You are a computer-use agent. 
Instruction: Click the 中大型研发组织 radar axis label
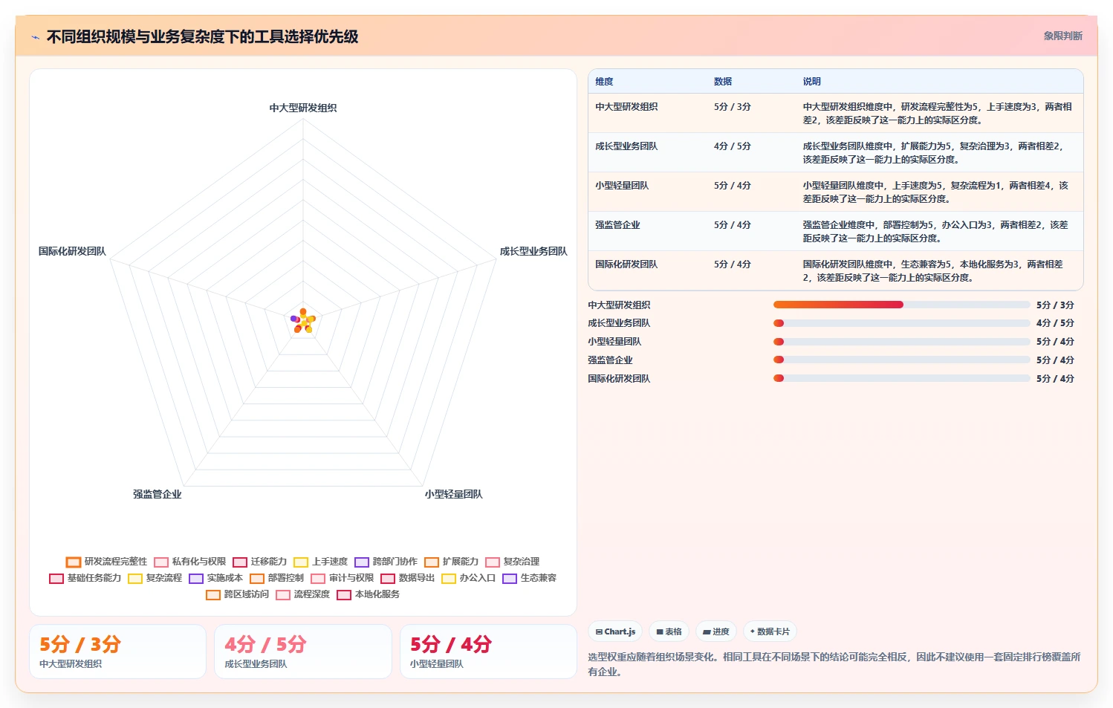[303, 108]
